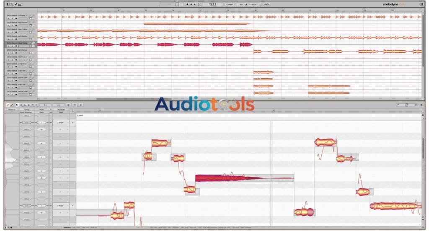The height and width of the screenshot is (231, 429).
Task: Open the Leveling macro icon
Action: [81, 105]
